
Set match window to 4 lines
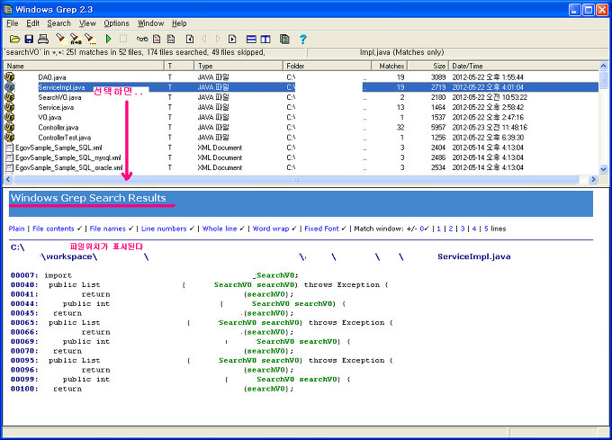[x=474, y=229]
